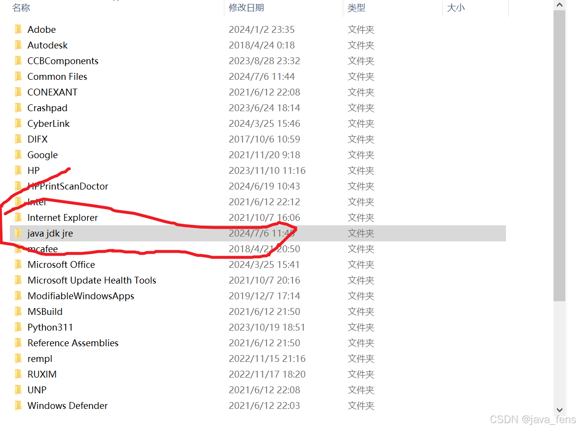Click the date 2022/11/17 18:20
Screen dimensions: 578x429
point(267,374)
